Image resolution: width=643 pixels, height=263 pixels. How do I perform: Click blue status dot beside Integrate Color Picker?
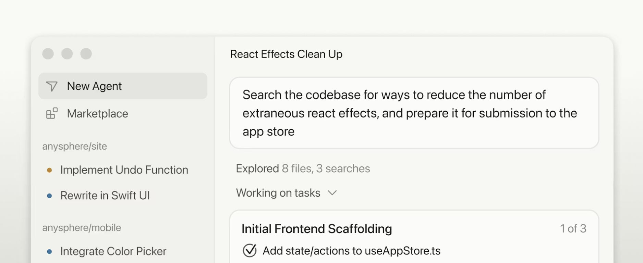[x=49, y=251]
